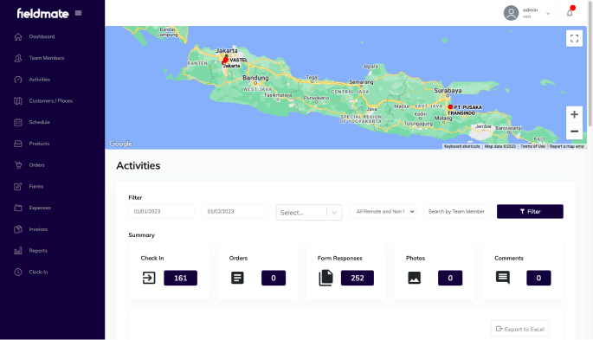This screenshot has height=340, width=593.
Task: Expand the admin account dropdown
Action: [x=548, y=14]
